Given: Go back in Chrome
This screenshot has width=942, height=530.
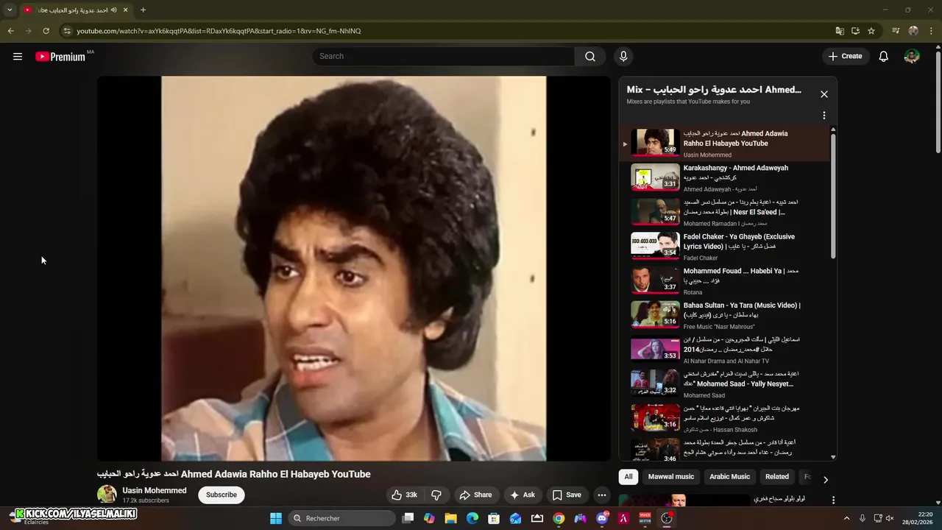Looking at the screenshot, I should click(10, 31).
